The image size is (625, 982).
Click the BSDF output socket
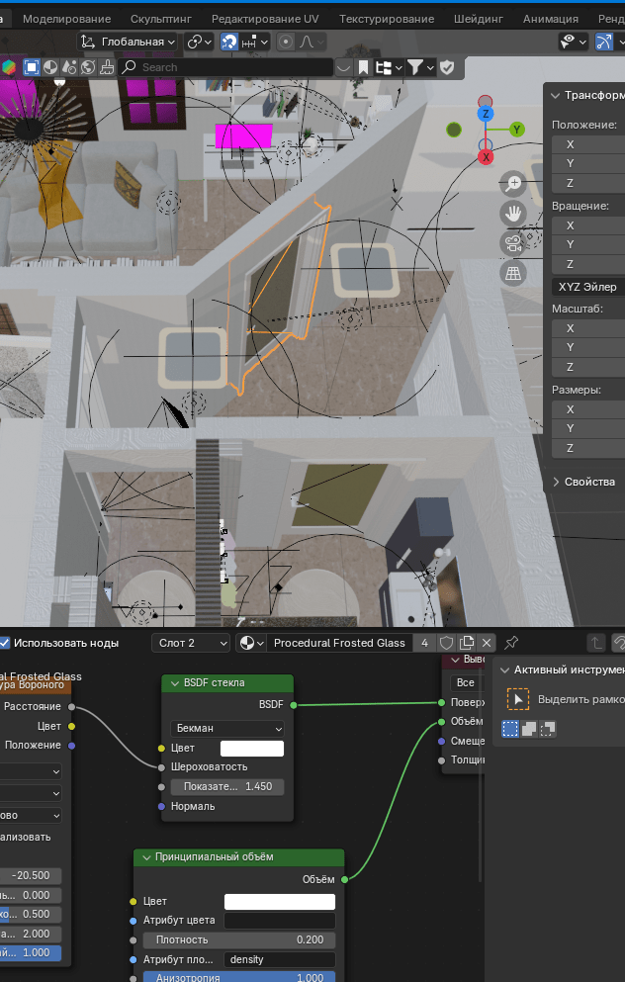click(293, 705)
